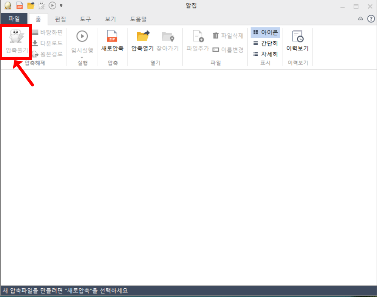
Task: Maximize the 알집 window
Action: (356, 6)
